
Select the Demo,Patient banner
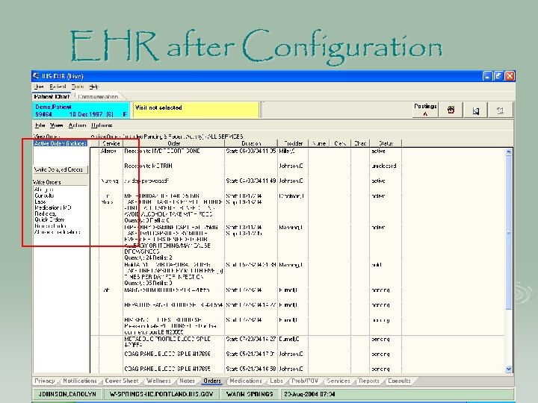(x=81, y=110)
